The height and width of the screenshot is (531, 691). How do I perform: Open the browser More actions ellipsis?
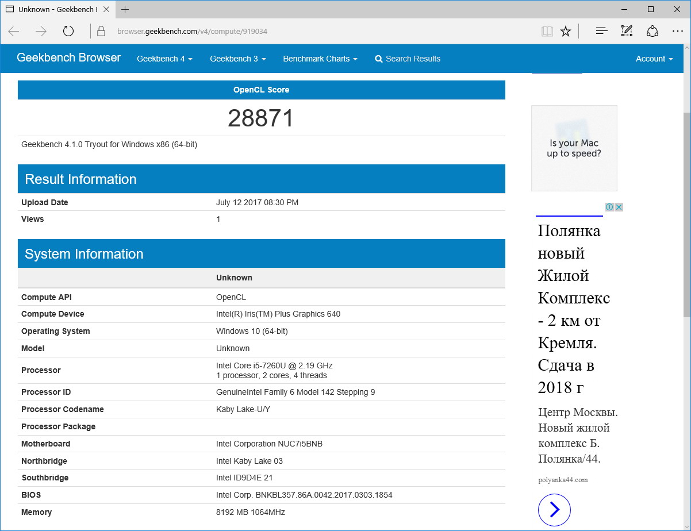[678, 31]
